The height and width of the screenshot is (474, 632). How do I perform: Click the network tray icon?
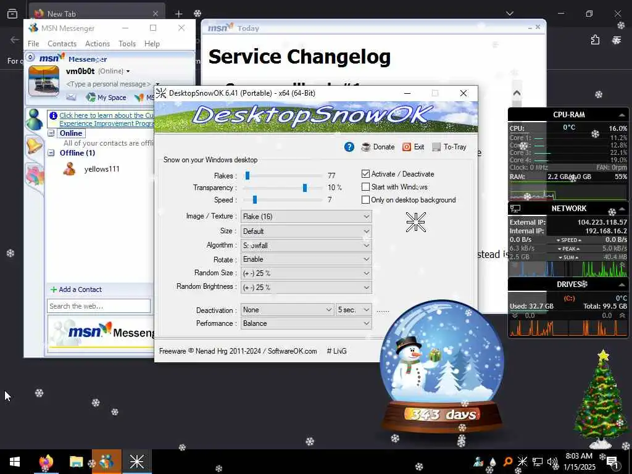[538, 462]
